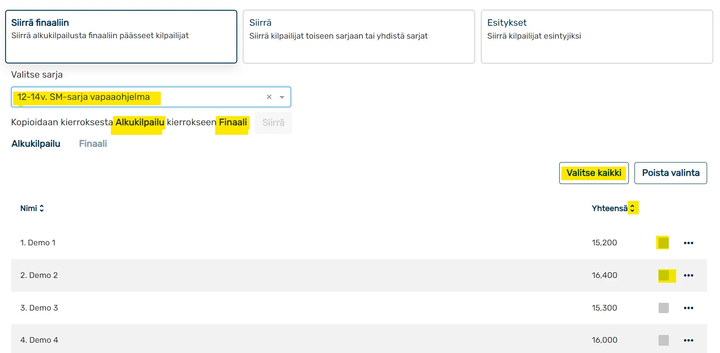Viewport: 720px width, 353px height.
Task: Select the row name 3. Demo 3
Action: 39,308
